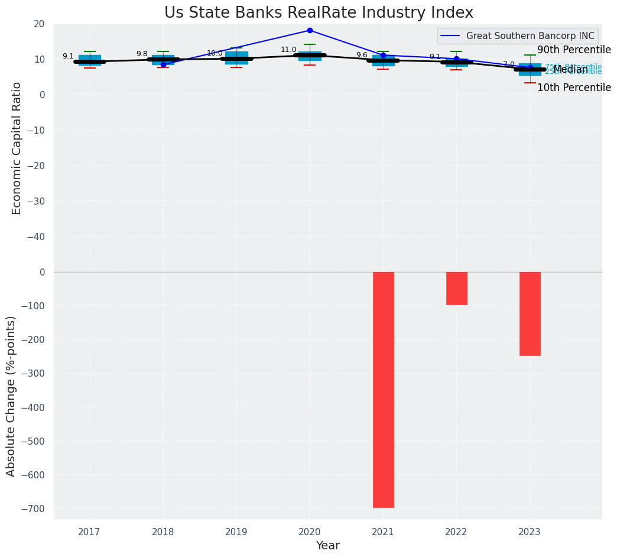
Task: Select the blue peak data point at 2020
Action: [x=310, y=30]
